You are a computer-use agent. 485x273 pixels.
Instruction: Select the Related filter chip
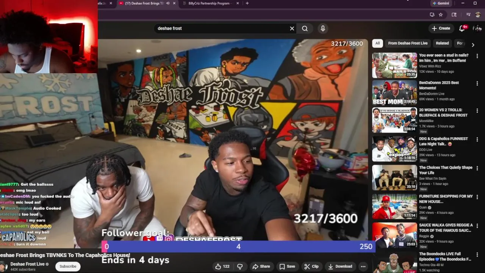click(x=442, y=43)
